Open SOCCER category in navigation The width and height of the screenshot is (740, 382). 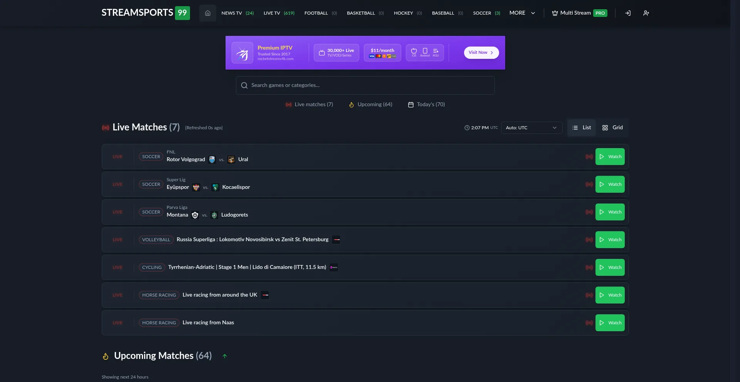(486, 13)
